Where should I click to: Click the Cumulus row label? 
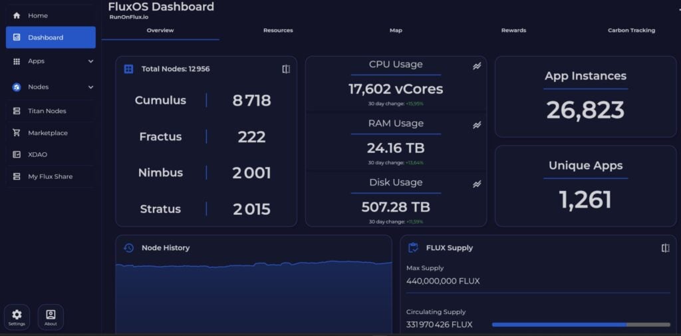(160, 100)
